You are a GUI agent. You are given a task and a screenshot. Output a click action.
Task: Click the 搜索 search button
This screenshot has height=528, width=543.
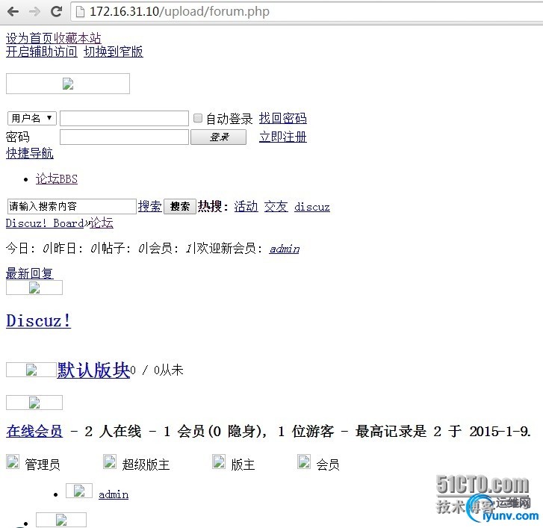click(x=180, y=207)
